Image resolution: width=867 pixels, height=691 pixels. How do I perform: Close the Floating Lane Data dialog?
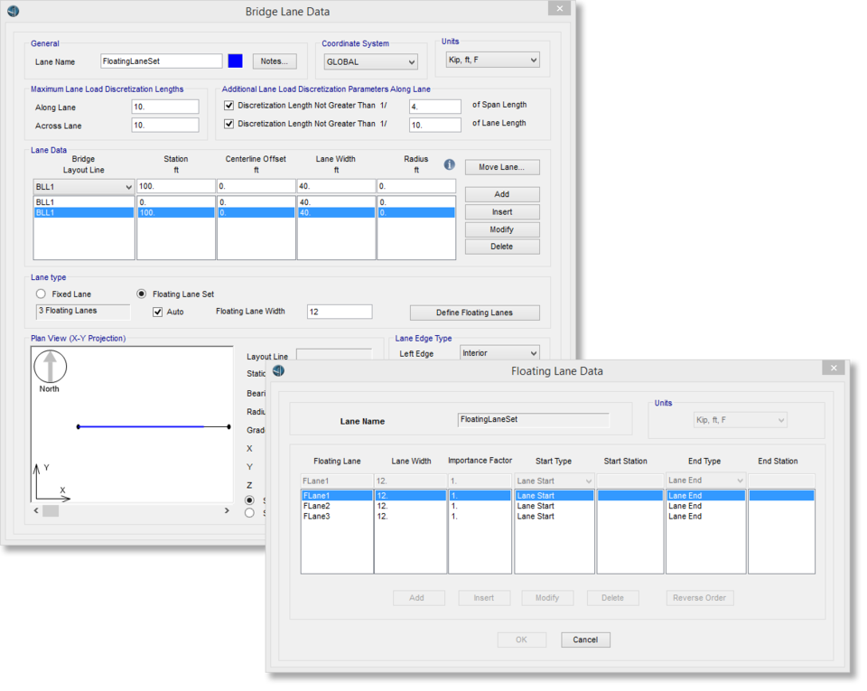833,368
